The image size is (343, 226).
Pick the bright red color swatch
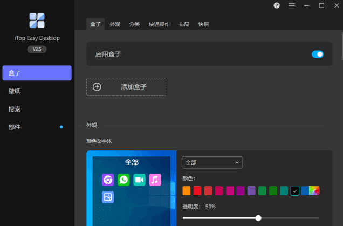coord(197,190)
